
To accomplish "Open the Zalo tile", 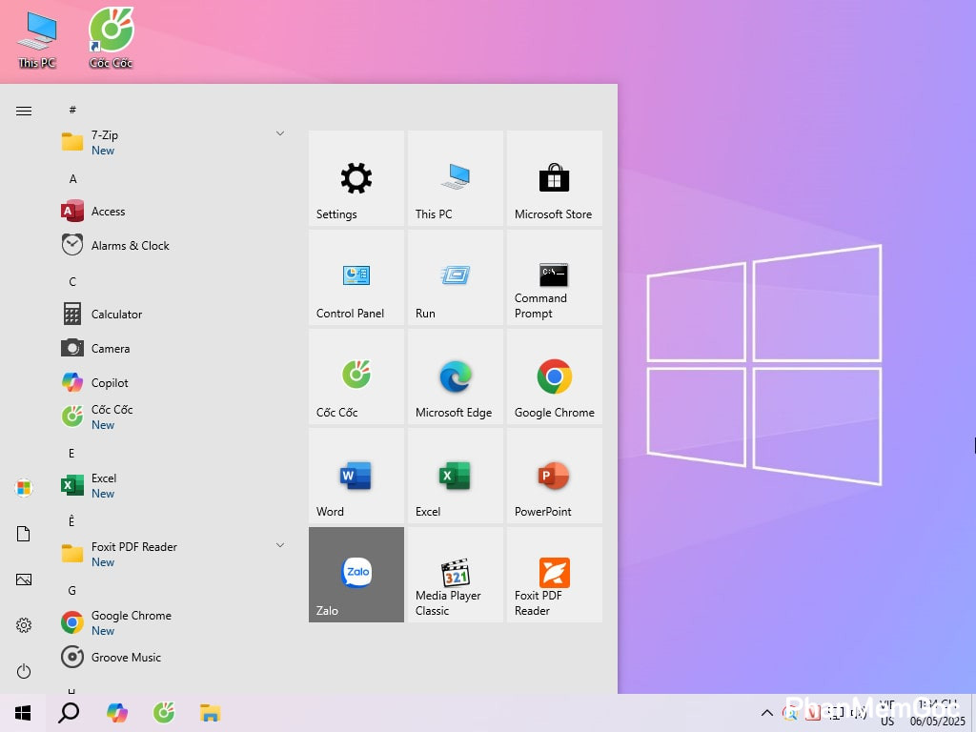I will tap(356, 574).
